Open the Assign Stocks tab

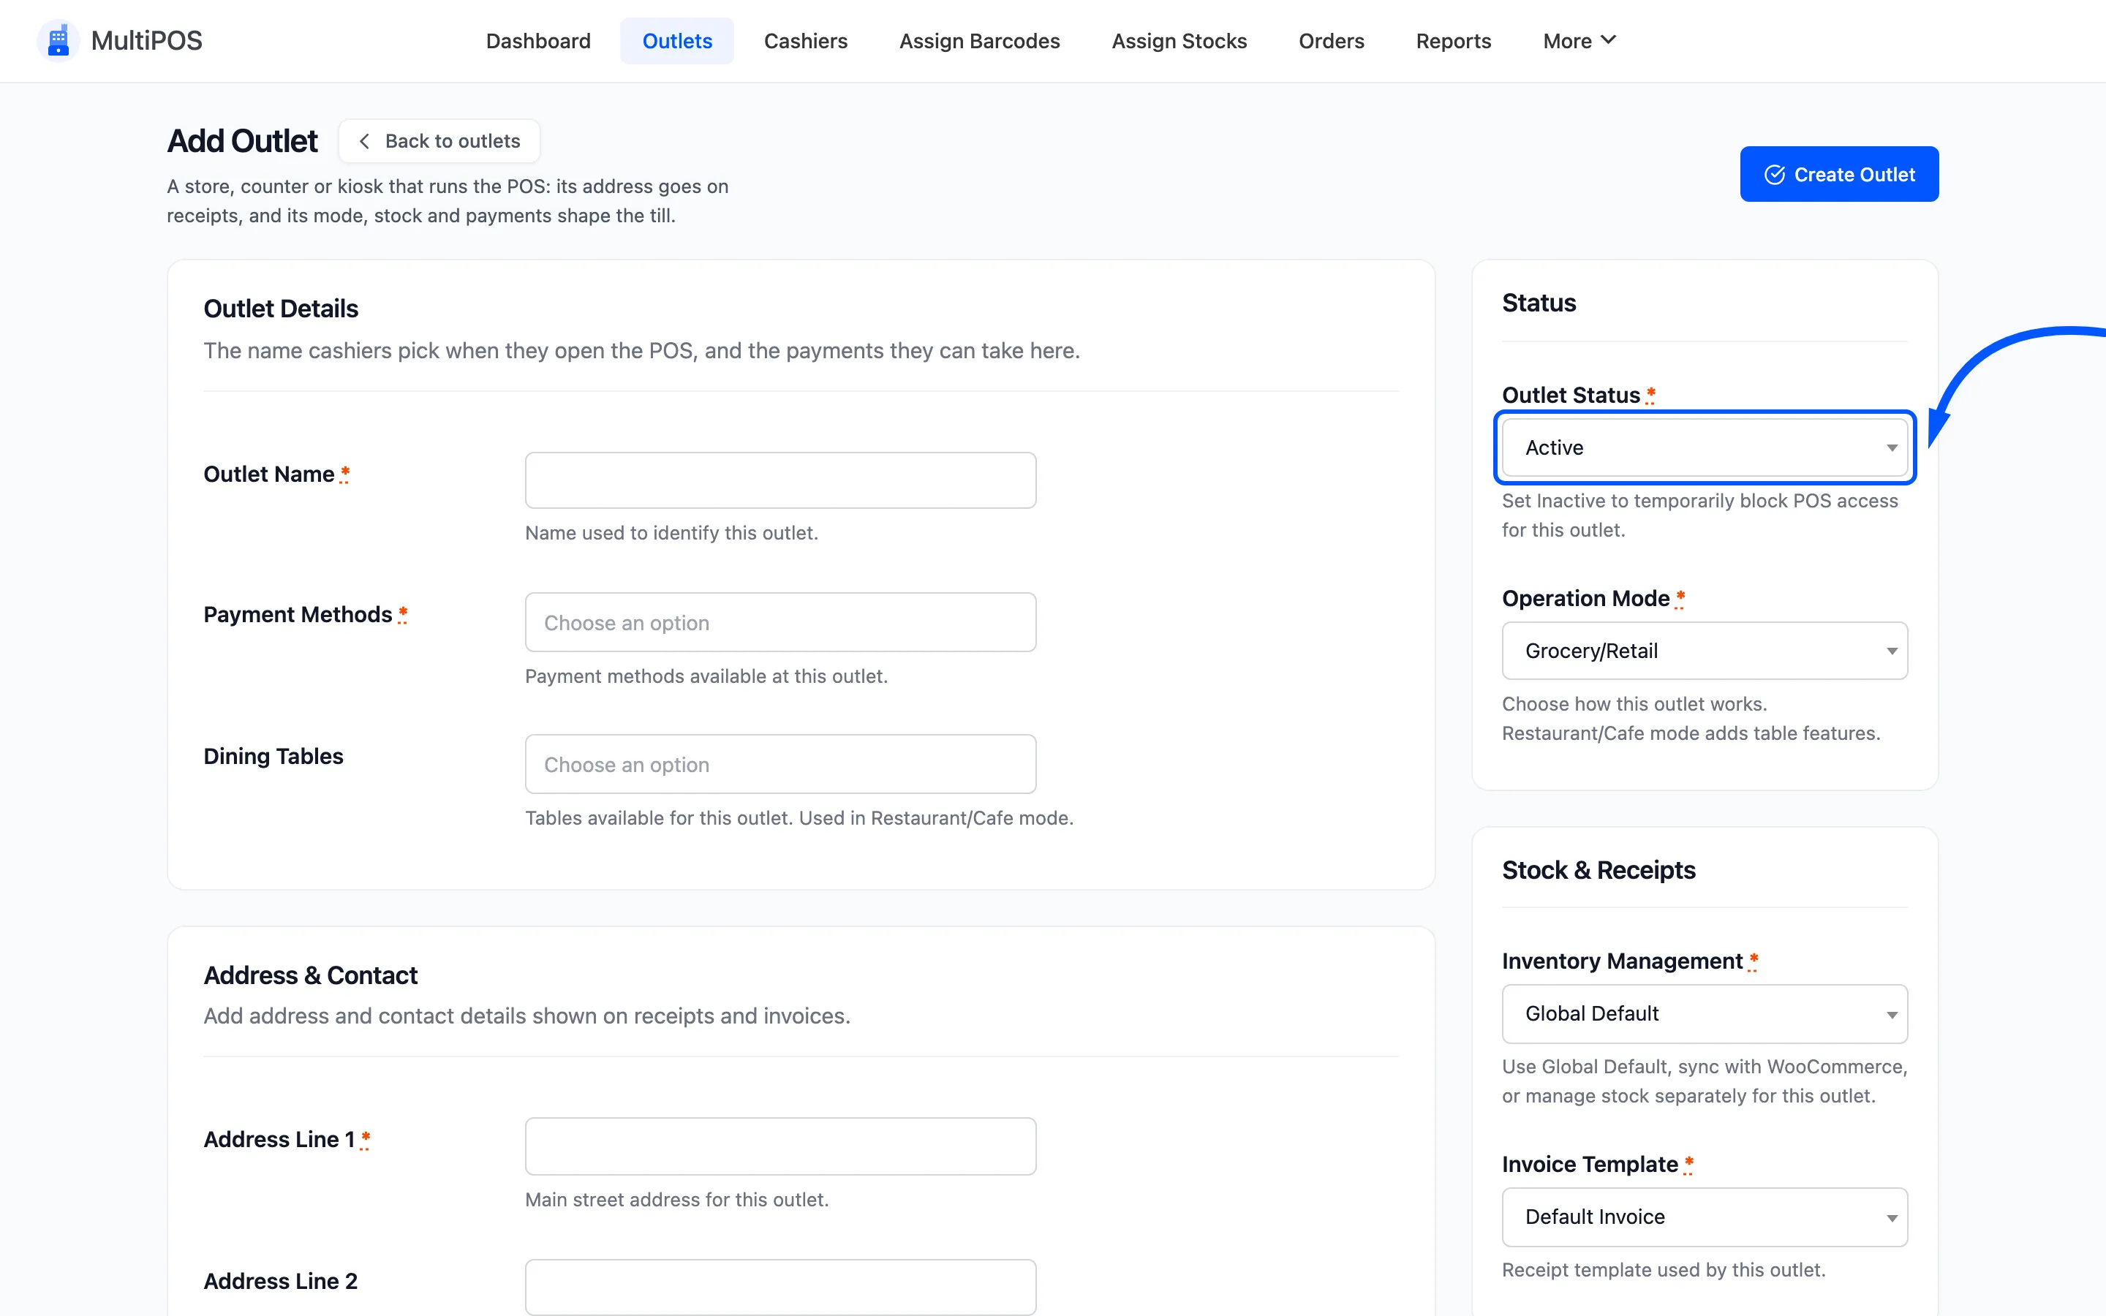(1180, 41)
